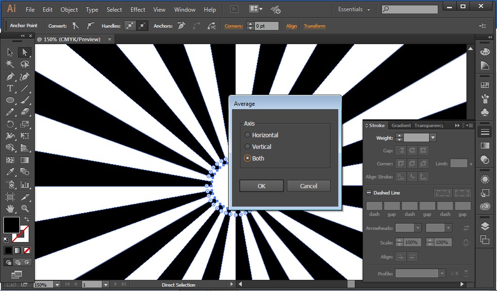Open the Essentials workspace dropdown
The width and height of the screenshot is (497, 291).
point(352,9)
